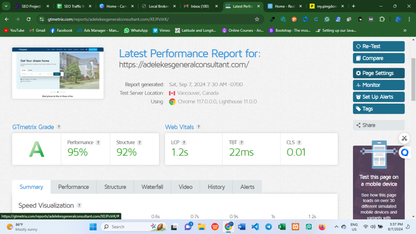Switch to the my.pingdom browser tab

point(327,6)
